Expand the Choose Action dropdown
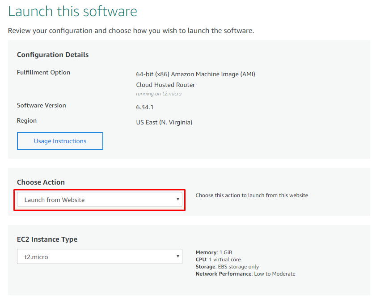The height and width of the screenshot is (301, 376). (x=100, y=200)
